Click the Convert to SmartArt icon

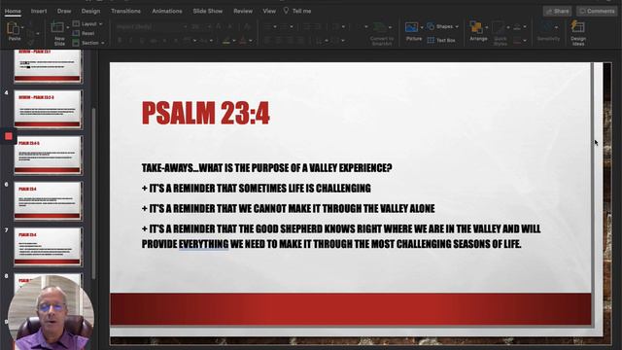380,27
